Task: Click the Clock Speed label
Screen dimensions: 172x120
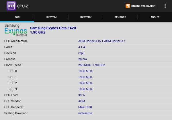Action: point(13,65)
